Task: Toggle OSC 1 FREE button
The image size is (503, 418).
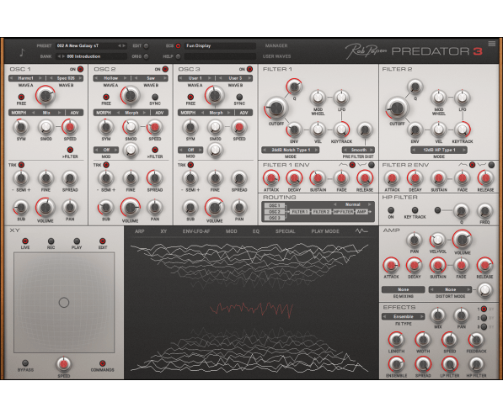Action: click(x=21, y=97)
